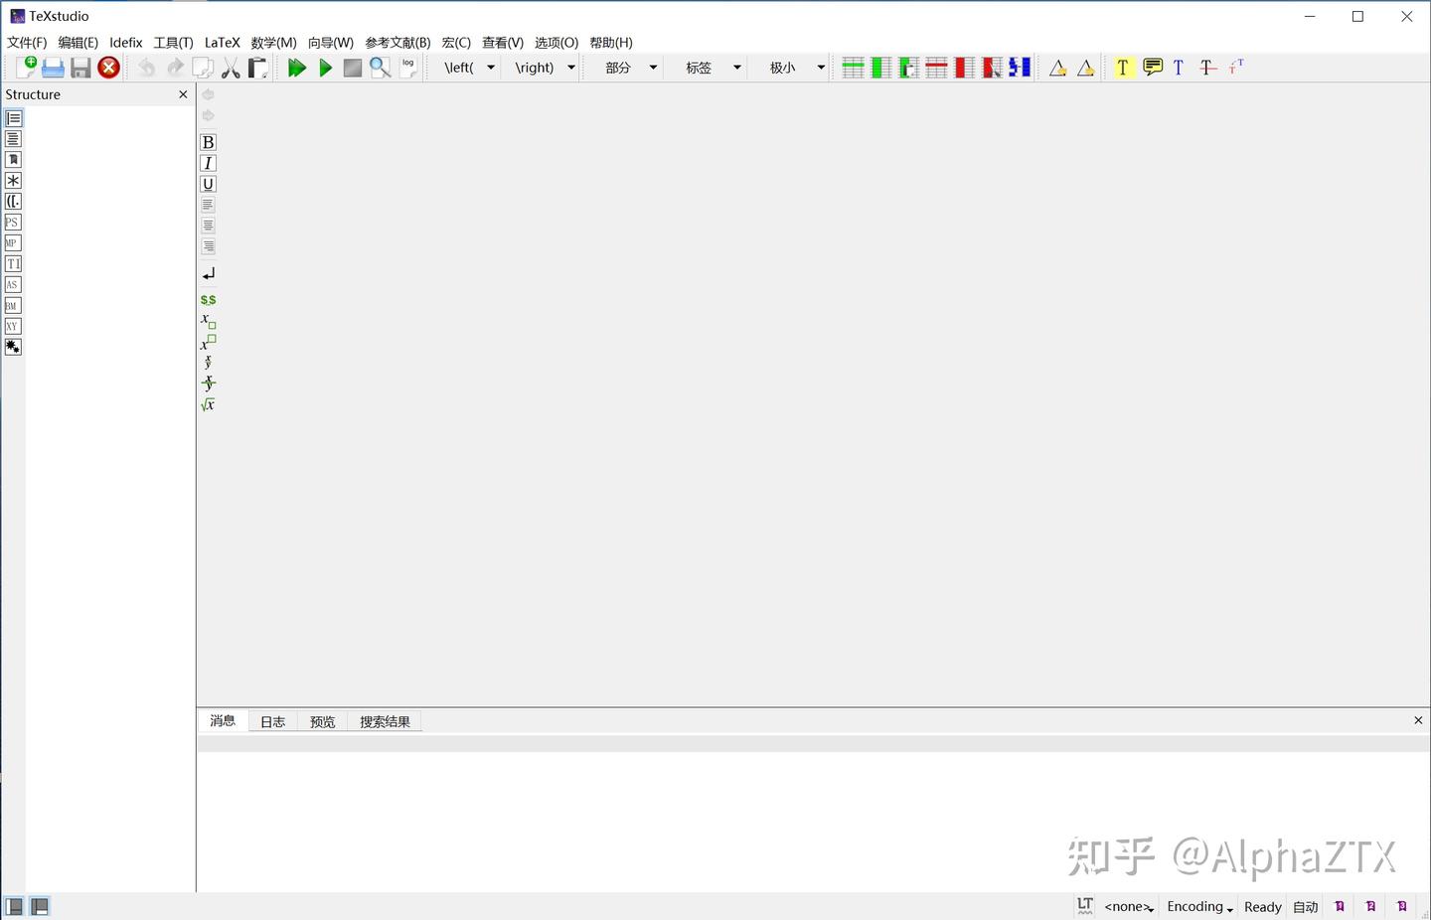
Task: Click the subscript icon in the left math panel
Action: 207,320
